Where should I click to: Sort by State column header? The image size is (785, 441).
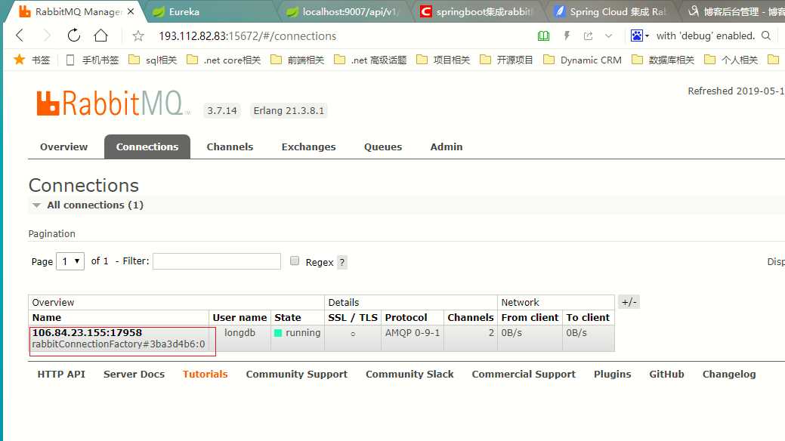(x=287, y=317)
